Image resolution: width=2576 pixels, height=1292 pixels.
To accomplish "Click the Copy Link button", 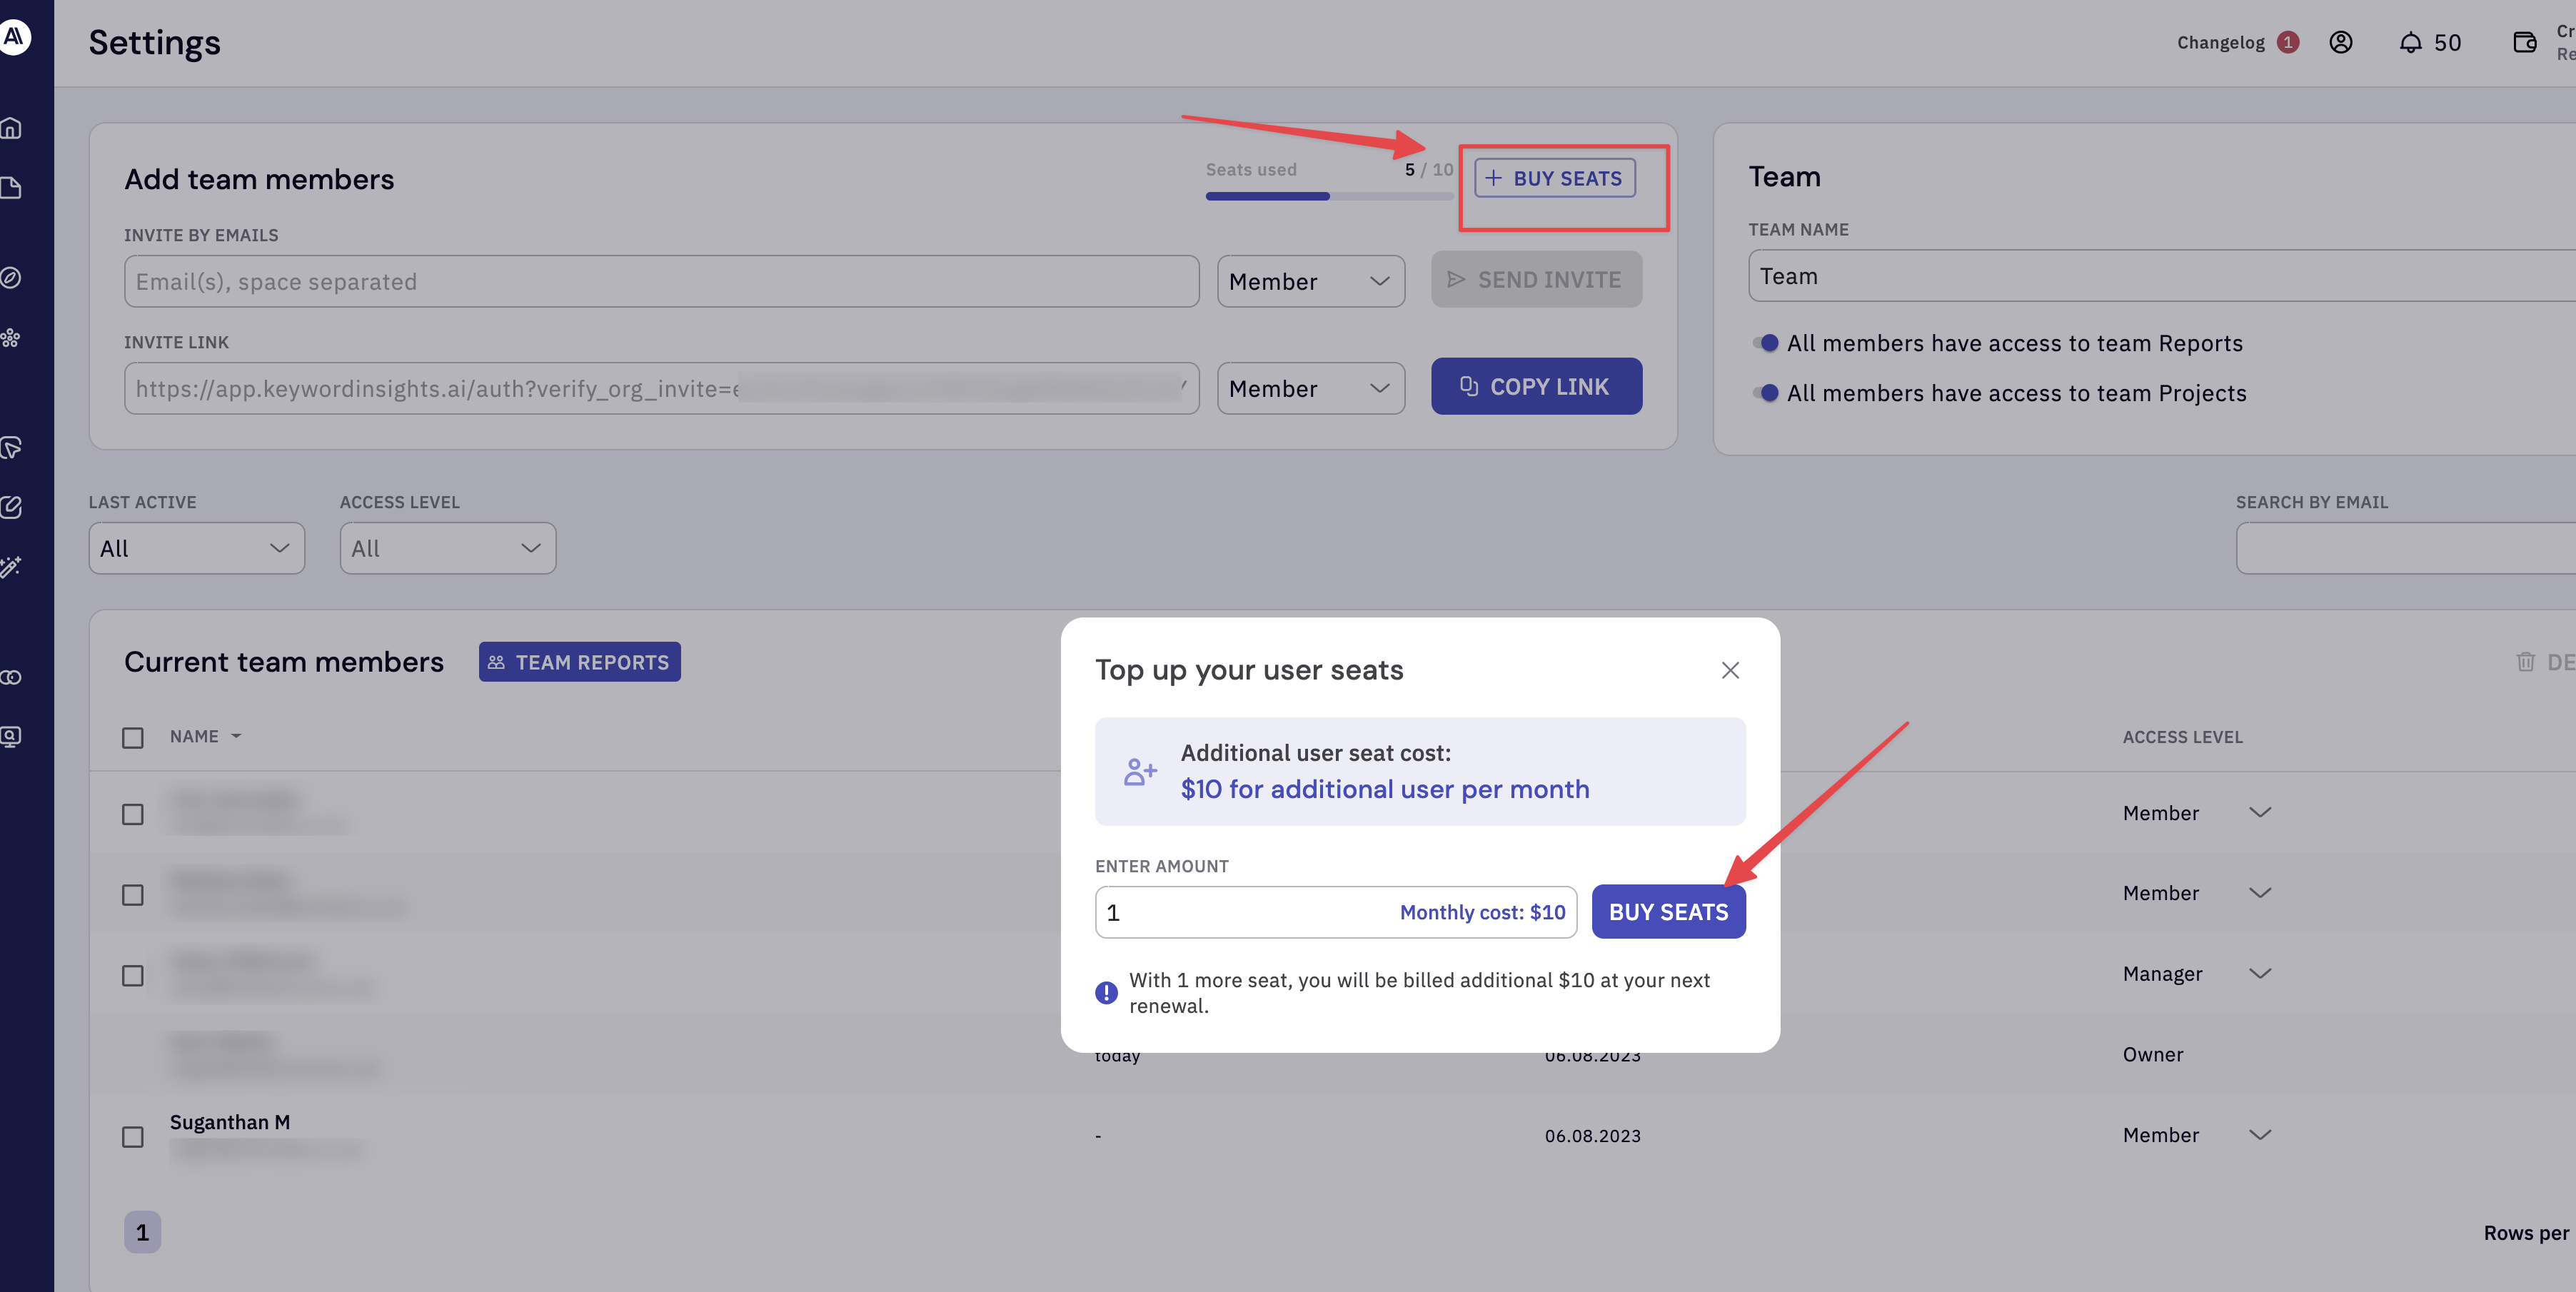I will [x=1536, y=386].
